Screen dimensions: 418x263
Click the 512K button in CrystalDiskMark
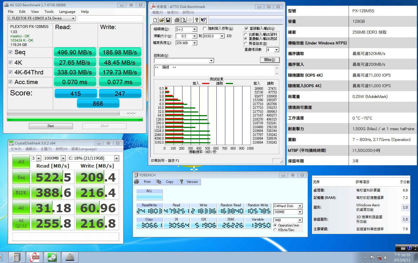coord(21,193)
